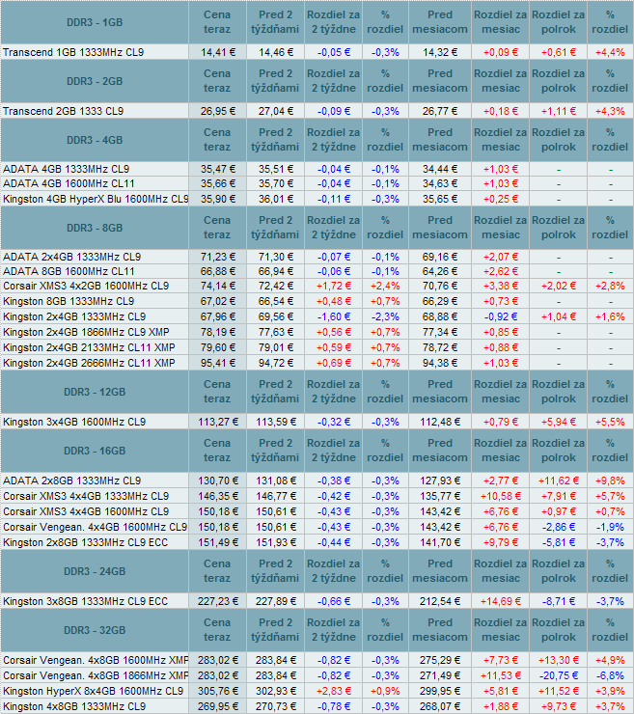634x714 pixels.
Task: Click the +5,94 € half-year difference for Kingston 3x4GB
Action: tap(559, 422)
